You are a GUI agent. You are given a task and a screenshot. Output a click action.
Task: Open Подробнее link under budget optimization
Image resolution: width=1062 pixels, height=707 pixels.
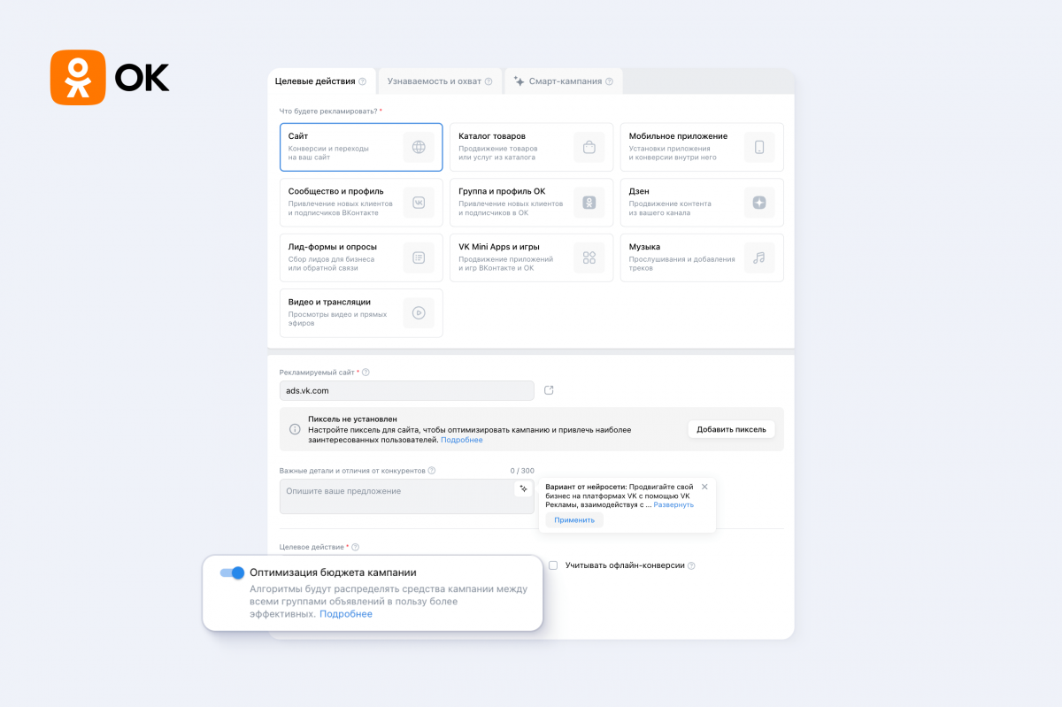(346, 614)
